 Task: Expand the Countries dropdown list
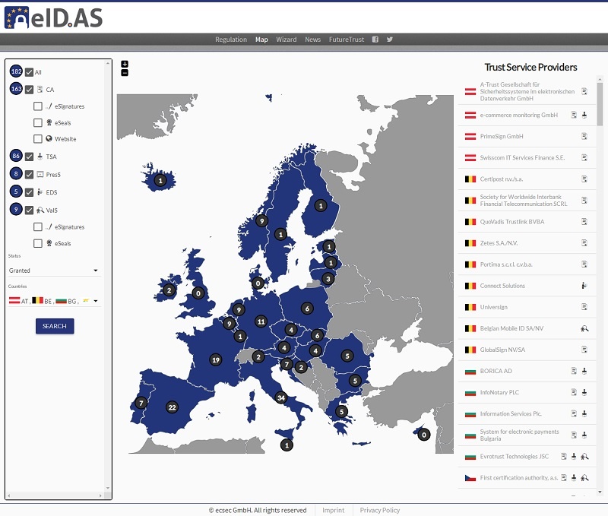point(96,301)
